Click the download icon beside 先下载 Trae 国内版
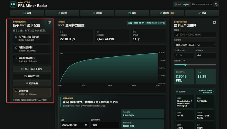227x129 pixels. click(16, 37)
